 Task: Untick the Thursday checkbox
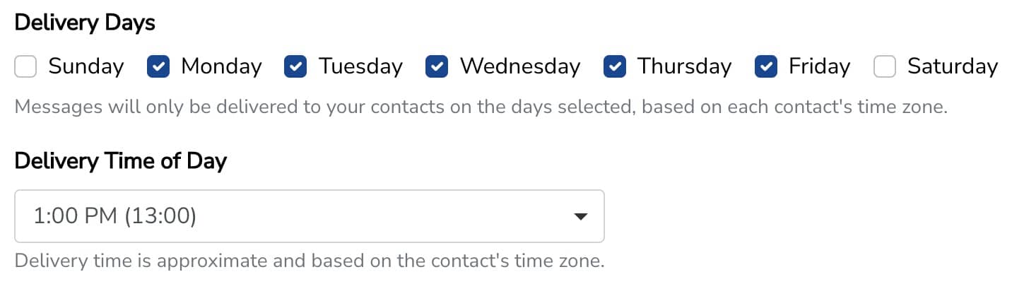tap(615, 67)
